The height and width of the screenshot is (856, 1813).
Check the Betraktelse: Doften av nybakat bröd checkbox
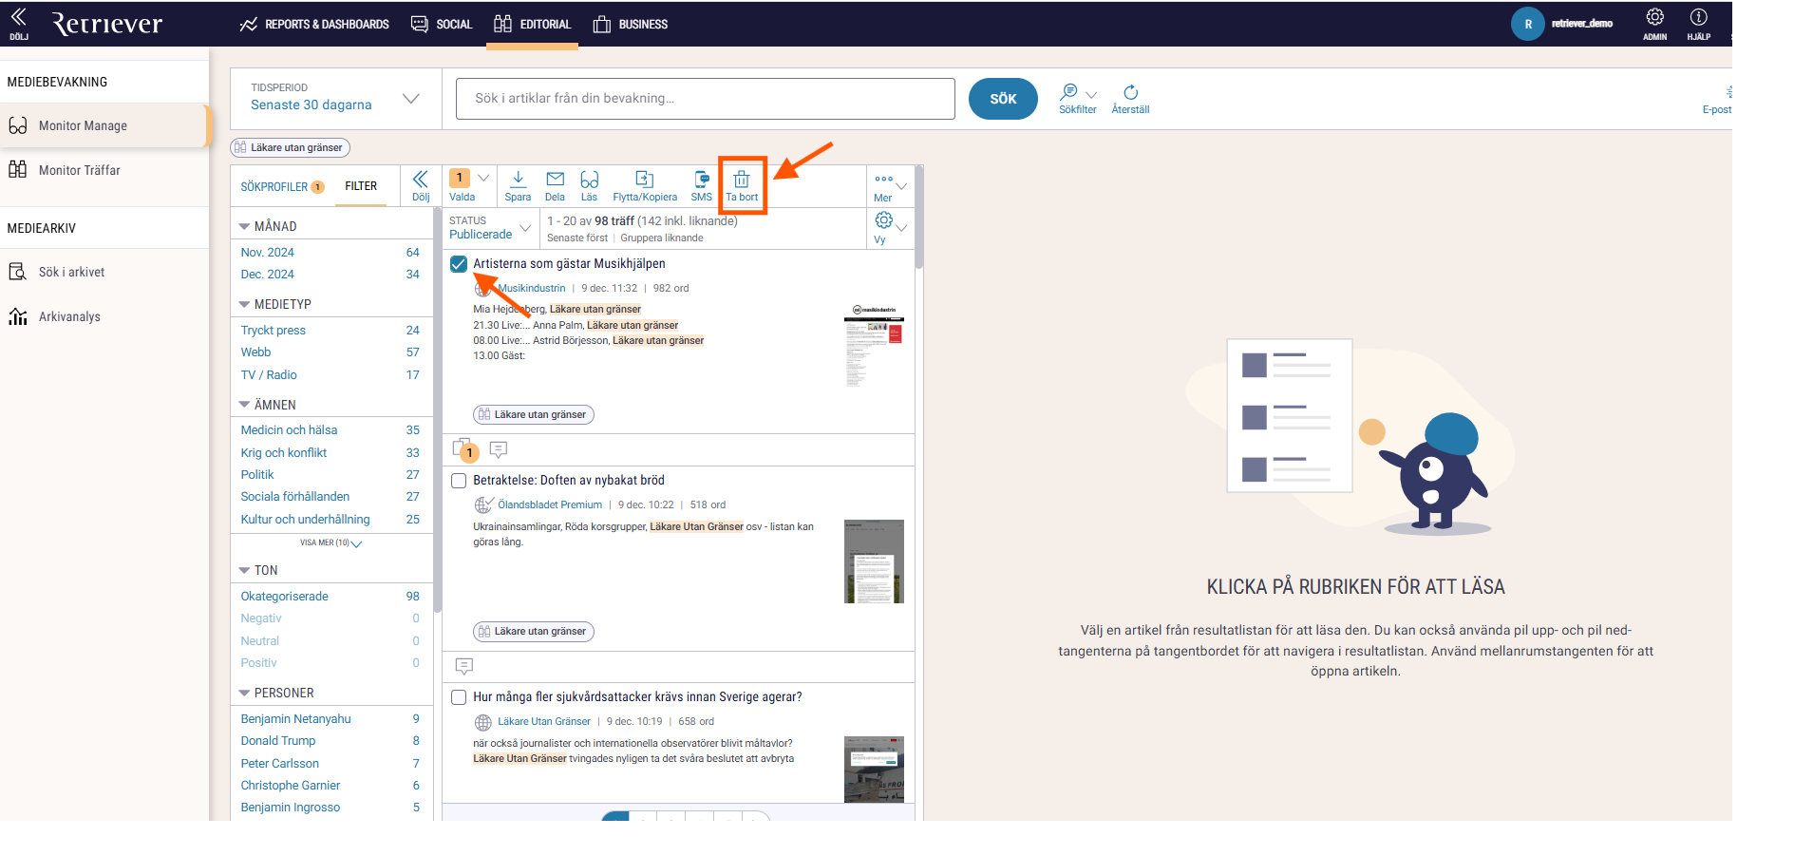pyautogui.click(x=459, y=481)
